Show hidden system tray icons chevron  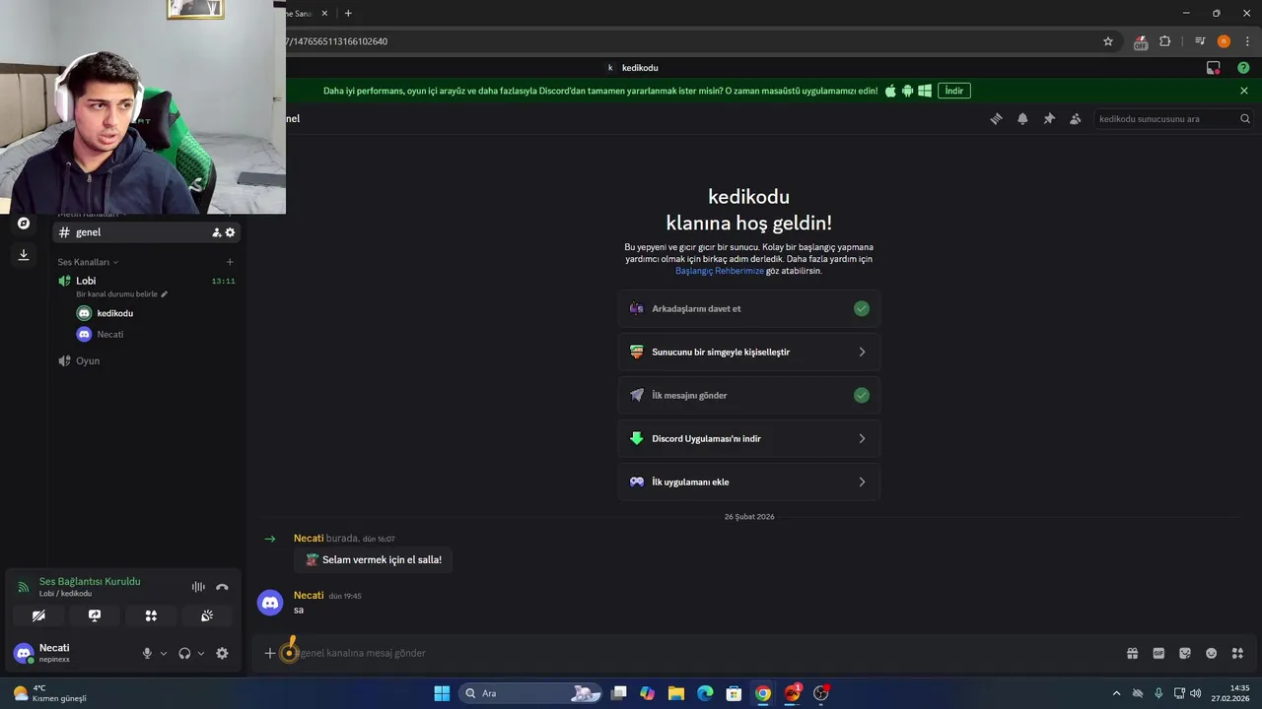coord(1116,693)
